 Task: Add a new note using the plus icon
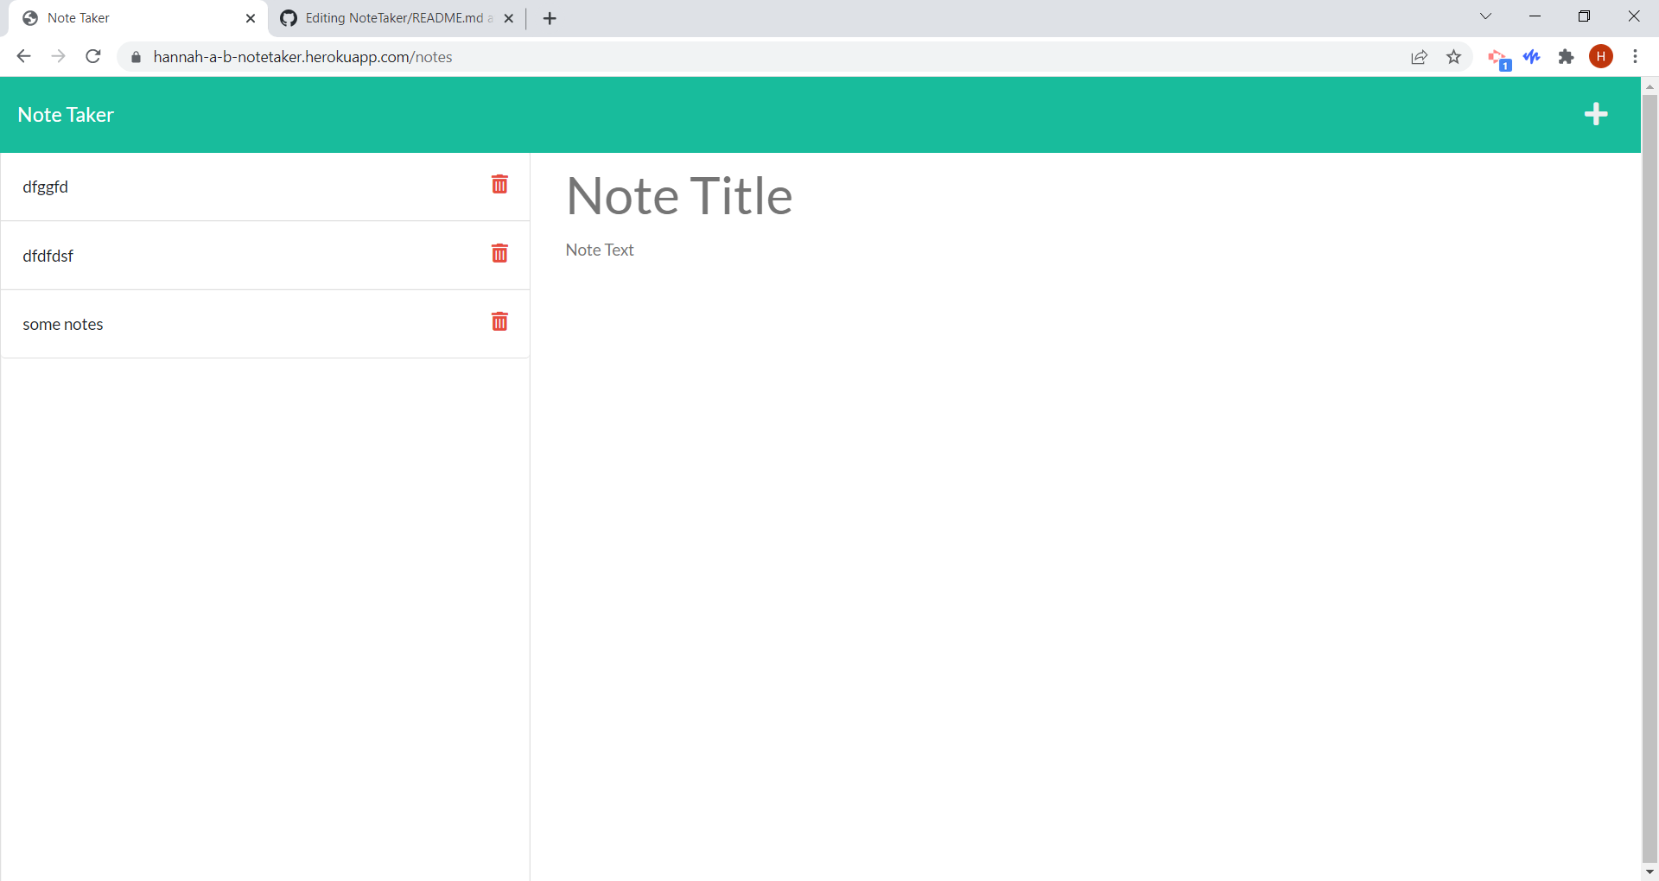1596,114
